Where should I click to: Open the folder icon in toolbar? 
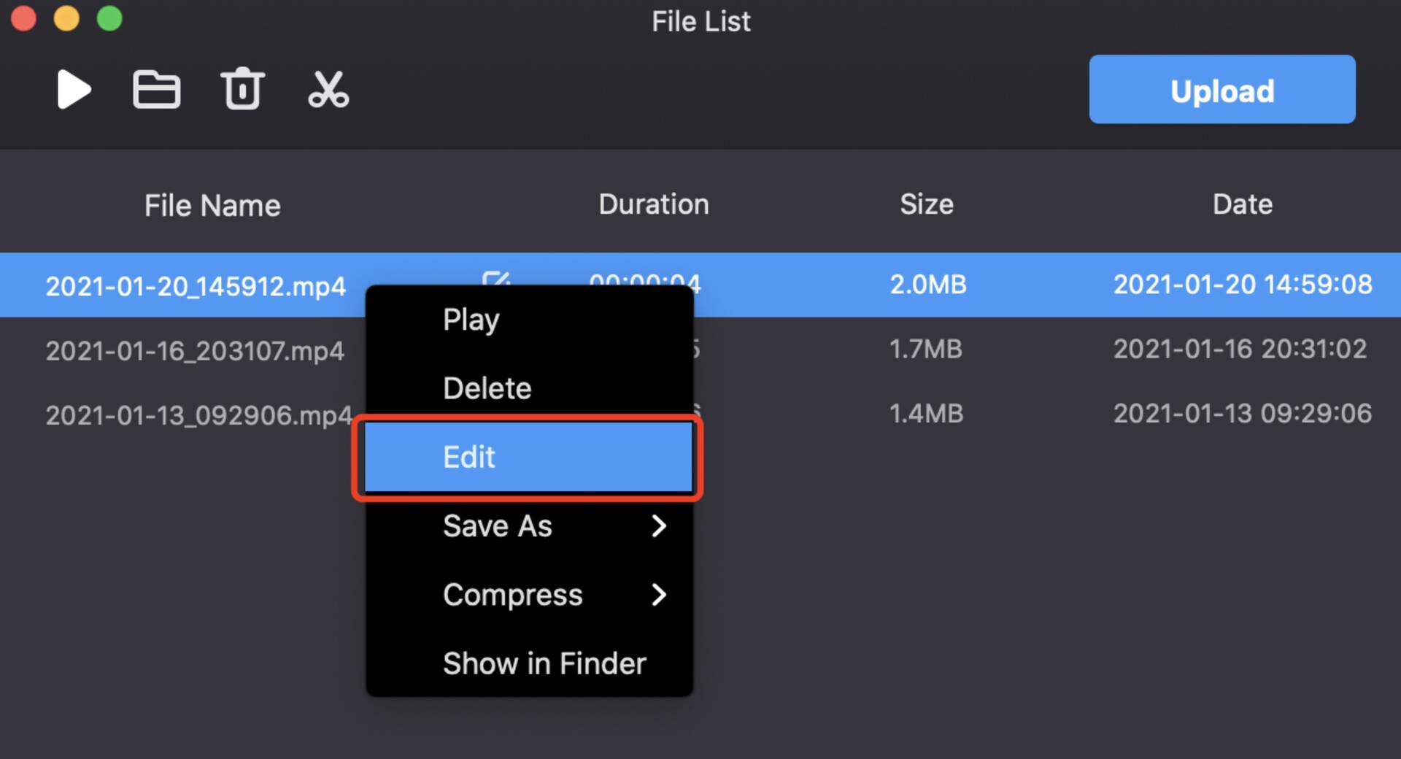(x=156, y=90)
